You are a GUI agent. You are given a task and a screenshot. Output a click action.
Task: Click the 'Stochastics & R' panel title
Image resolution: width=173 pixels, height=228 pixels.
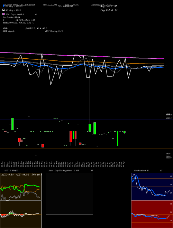coord(141,171)
